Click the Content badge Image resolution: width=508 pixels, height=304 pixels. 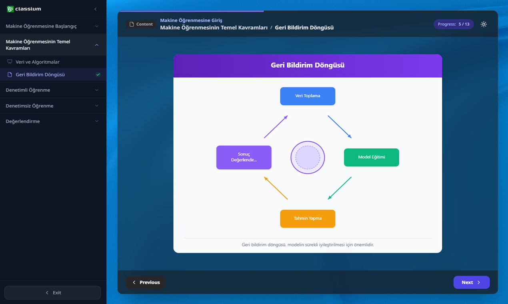click(x=141, y=24)
